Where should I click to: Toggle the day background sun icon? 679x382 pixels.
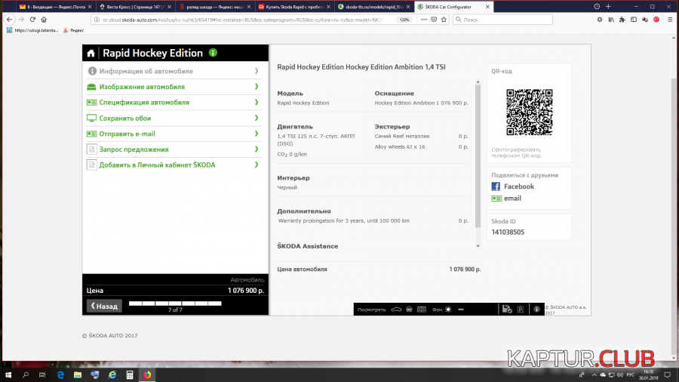click(447, 310)
